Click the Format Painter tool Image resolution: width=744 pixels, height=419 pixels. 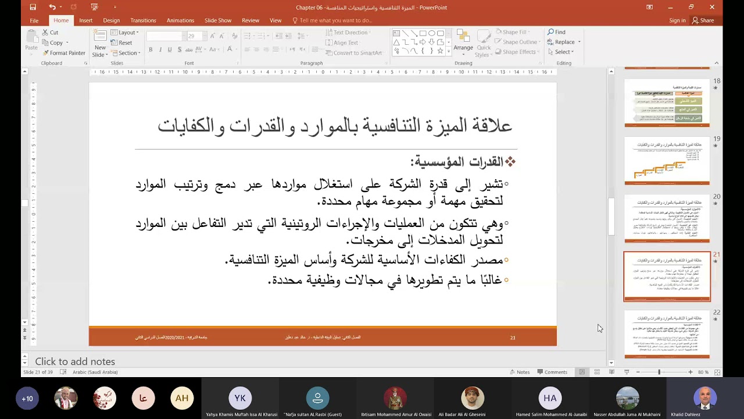(x=63, y=53)
